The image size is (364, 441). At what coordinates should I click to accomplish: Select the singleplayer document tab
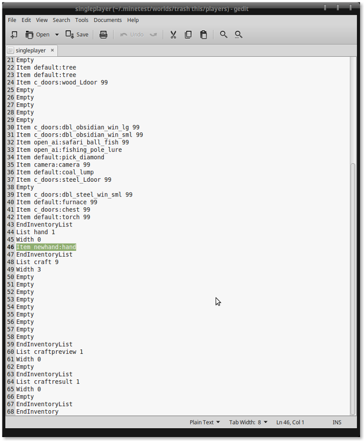click(30, 50)
